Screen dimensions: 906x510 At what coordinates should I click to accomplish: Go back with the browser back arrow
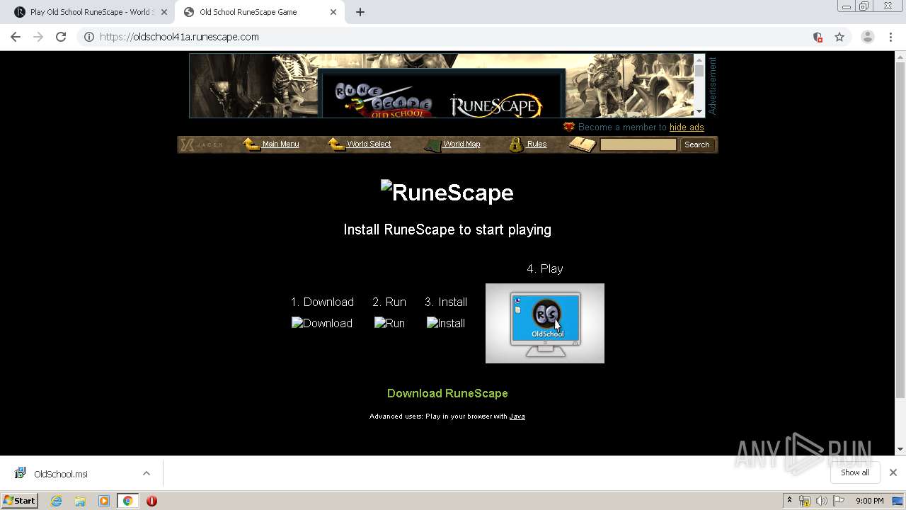(16, 37)
